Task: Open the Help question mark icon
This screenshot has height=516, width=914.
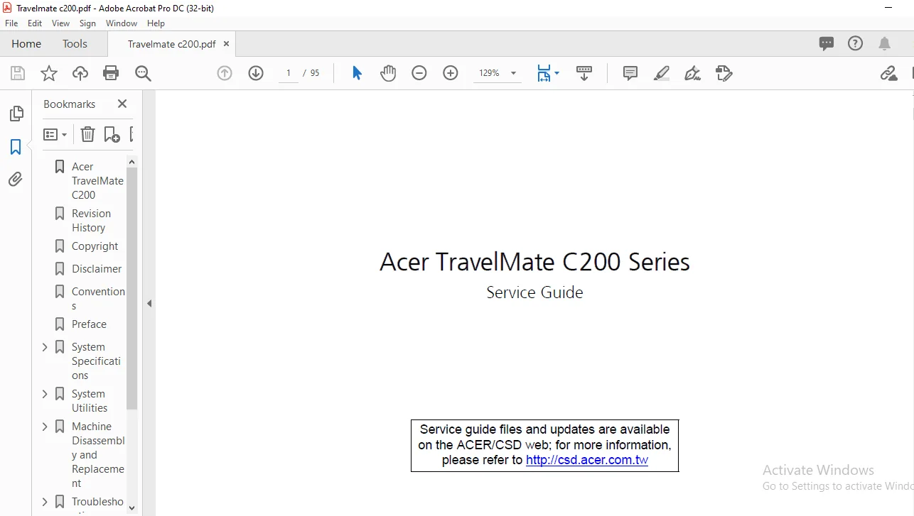Action: point(856,43)
